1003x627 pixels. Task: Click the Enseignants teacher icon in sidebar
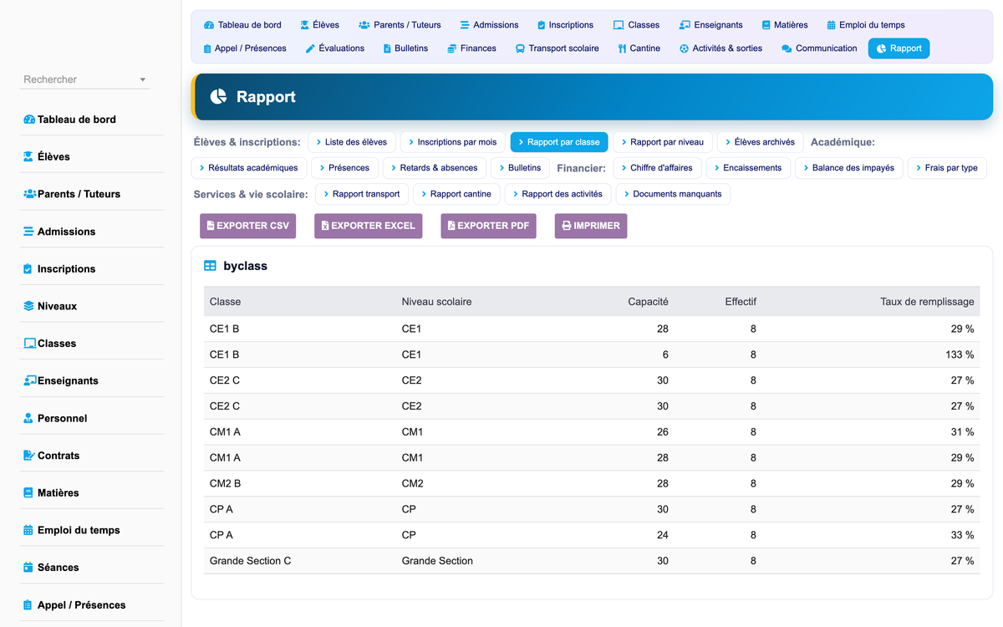pyautogui.click(x=29, y=380)
